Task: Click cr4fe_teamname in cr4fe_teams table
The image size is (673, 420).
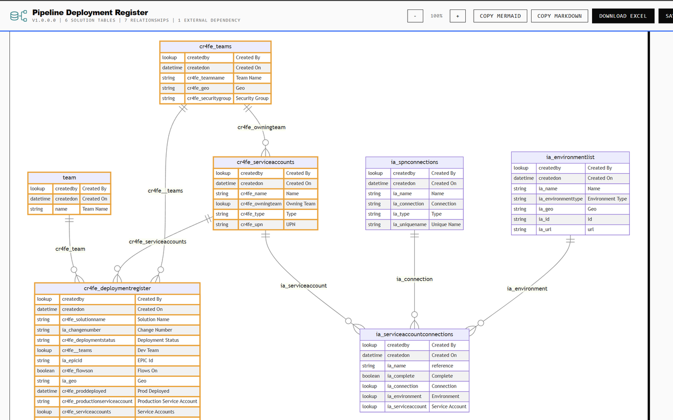Action: [209, 78]
